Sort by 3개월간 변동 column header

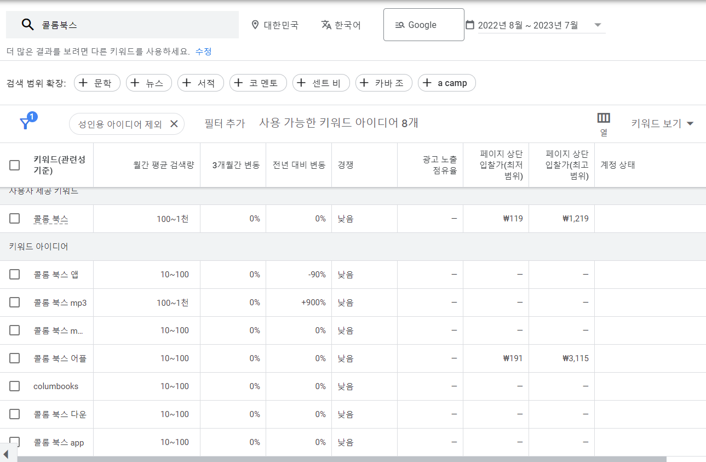236,165
